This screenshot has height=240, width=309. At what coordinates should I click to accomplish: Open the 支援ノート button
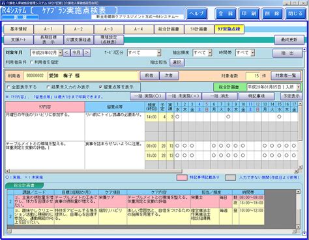[x=18, y=40]
